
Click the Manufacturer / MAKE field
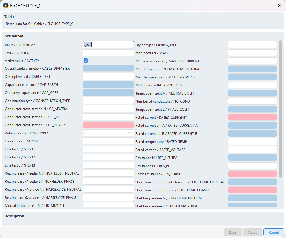click(x=252, y=53)
